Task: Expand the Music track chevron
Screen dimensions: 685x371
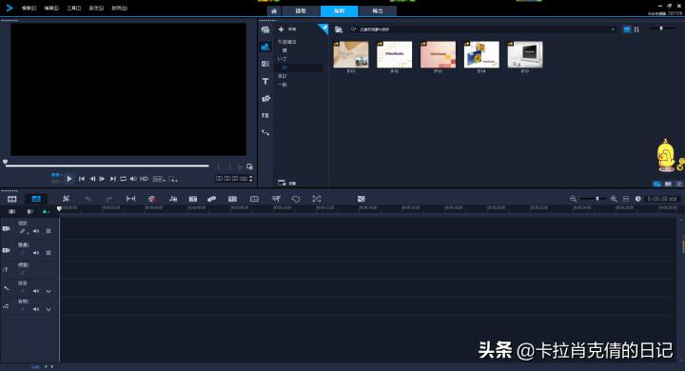Action: tap(49, 309)
